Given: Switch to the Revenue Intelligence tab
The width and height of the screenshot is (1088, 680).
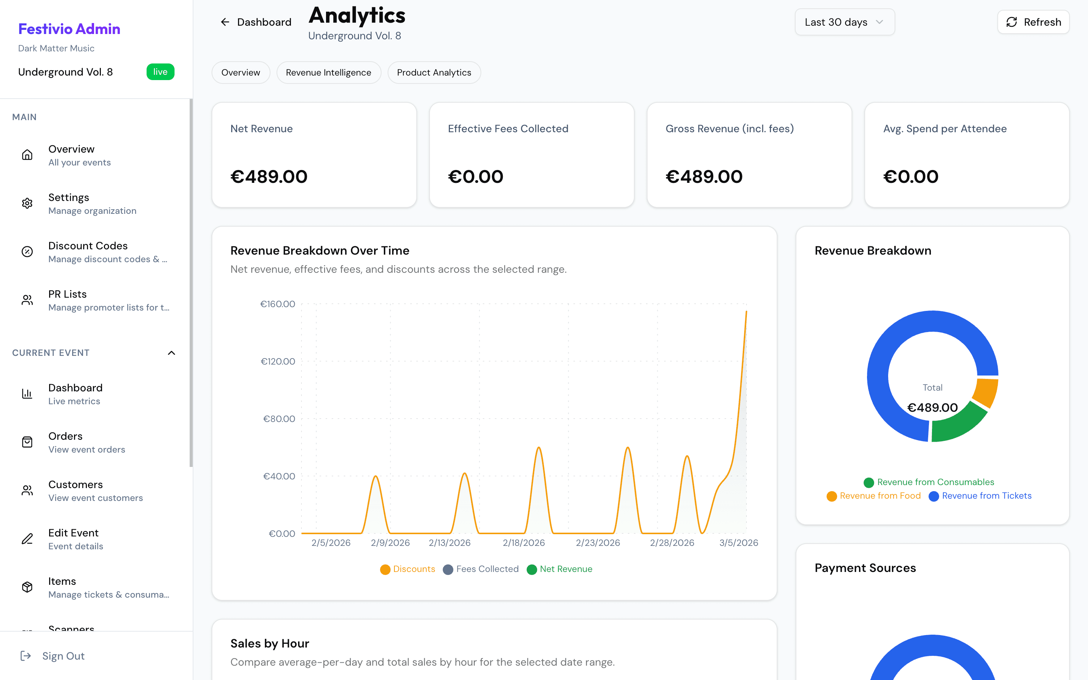Looking at the screenshot, I should pos(329,72).
